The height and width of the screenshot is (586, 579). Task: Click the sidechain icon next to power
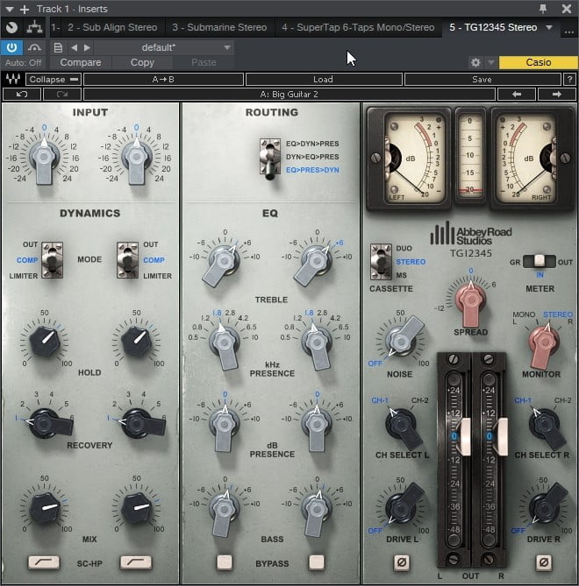point(34,47)
